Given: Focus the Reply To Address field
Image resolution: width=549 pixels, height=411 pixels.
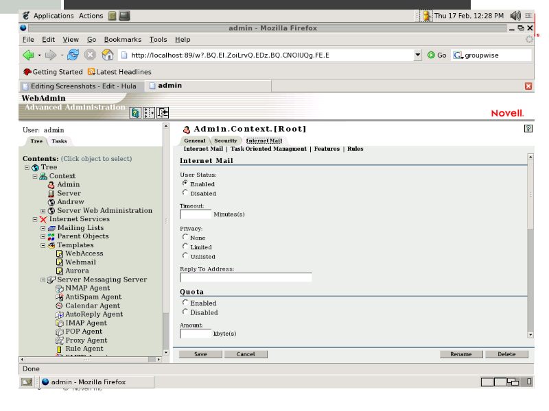Looking at the screenshot, I should coord(246,277).
